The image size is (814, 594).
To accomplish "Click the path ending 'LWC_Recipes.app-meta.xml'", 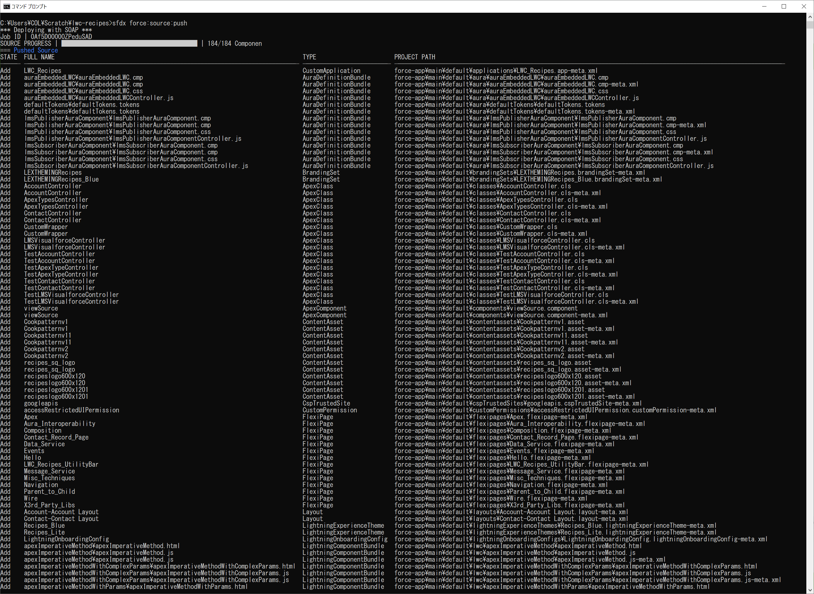I will [x=496, y=71].
